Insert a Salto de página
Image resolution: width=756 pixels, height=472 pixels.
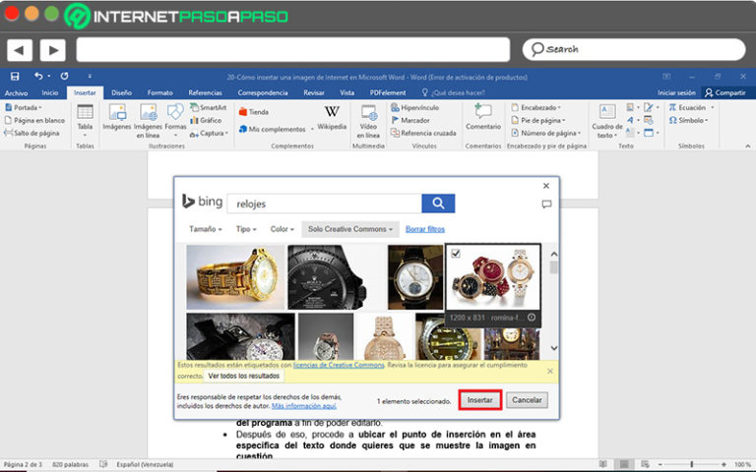pos(31,133)
